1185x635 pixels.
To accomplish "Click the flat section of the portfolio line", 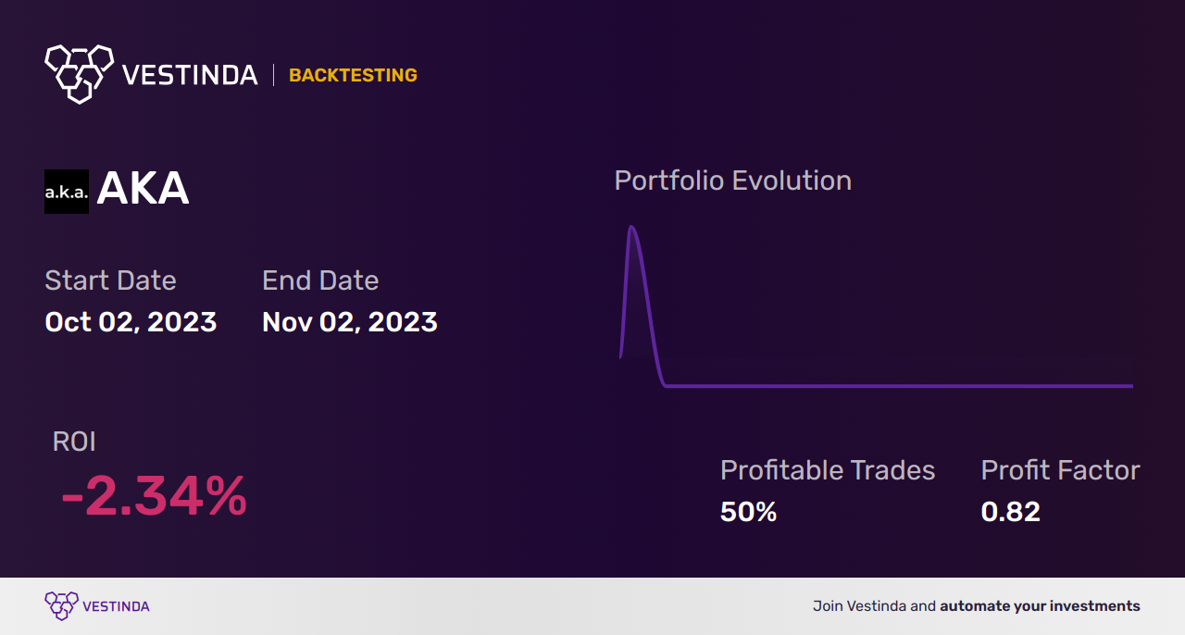I will (x=898, y=386).
